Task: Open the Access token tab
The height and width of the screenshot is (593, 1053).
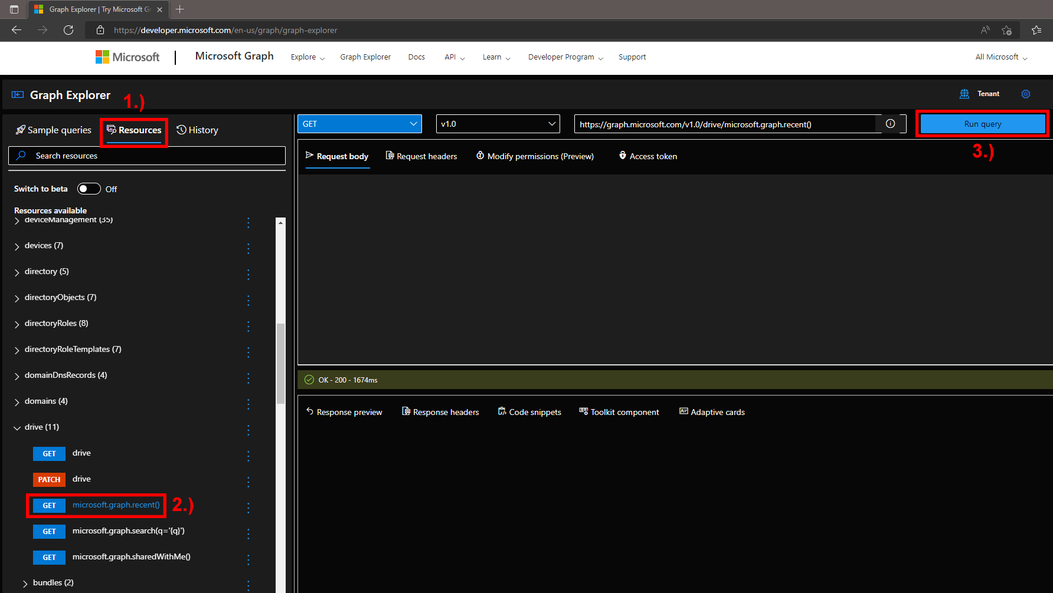Action: 648,156
